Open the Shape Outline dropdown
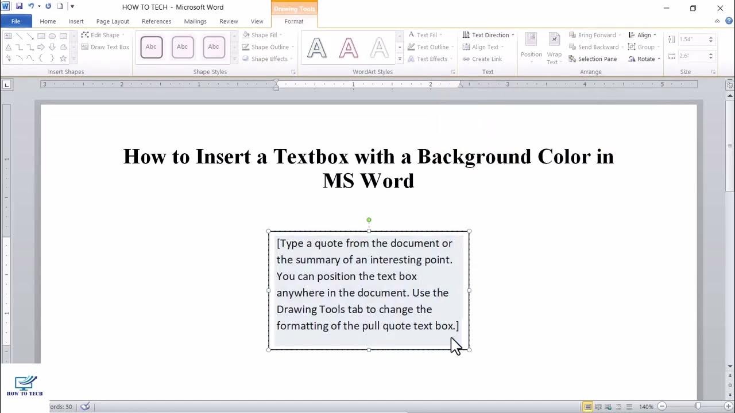The height and width of the screenshot is (413, 735). [268, 47]
